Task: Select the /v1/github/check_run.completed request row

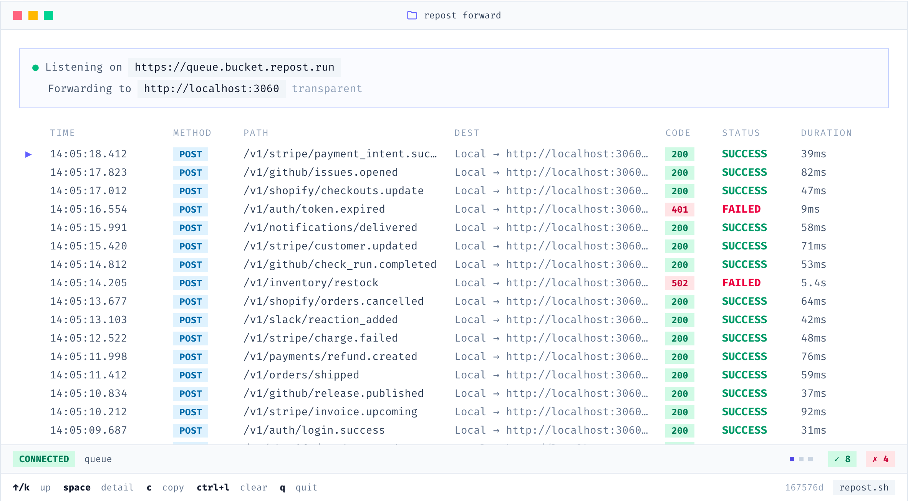Action: tap(454, 264)
